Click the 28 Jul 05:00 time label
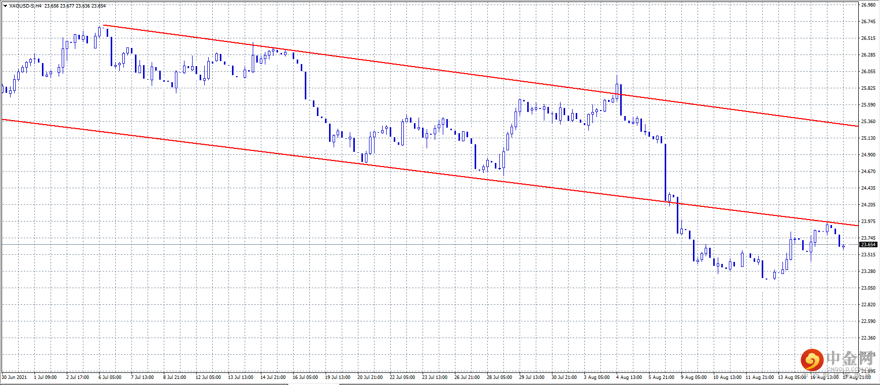Screen dimensions: 880x385 [499, 377]
